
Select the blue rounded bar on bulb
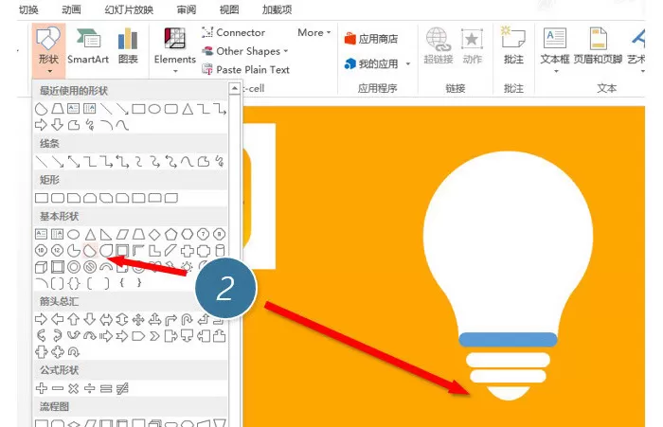tap(508, 340)
